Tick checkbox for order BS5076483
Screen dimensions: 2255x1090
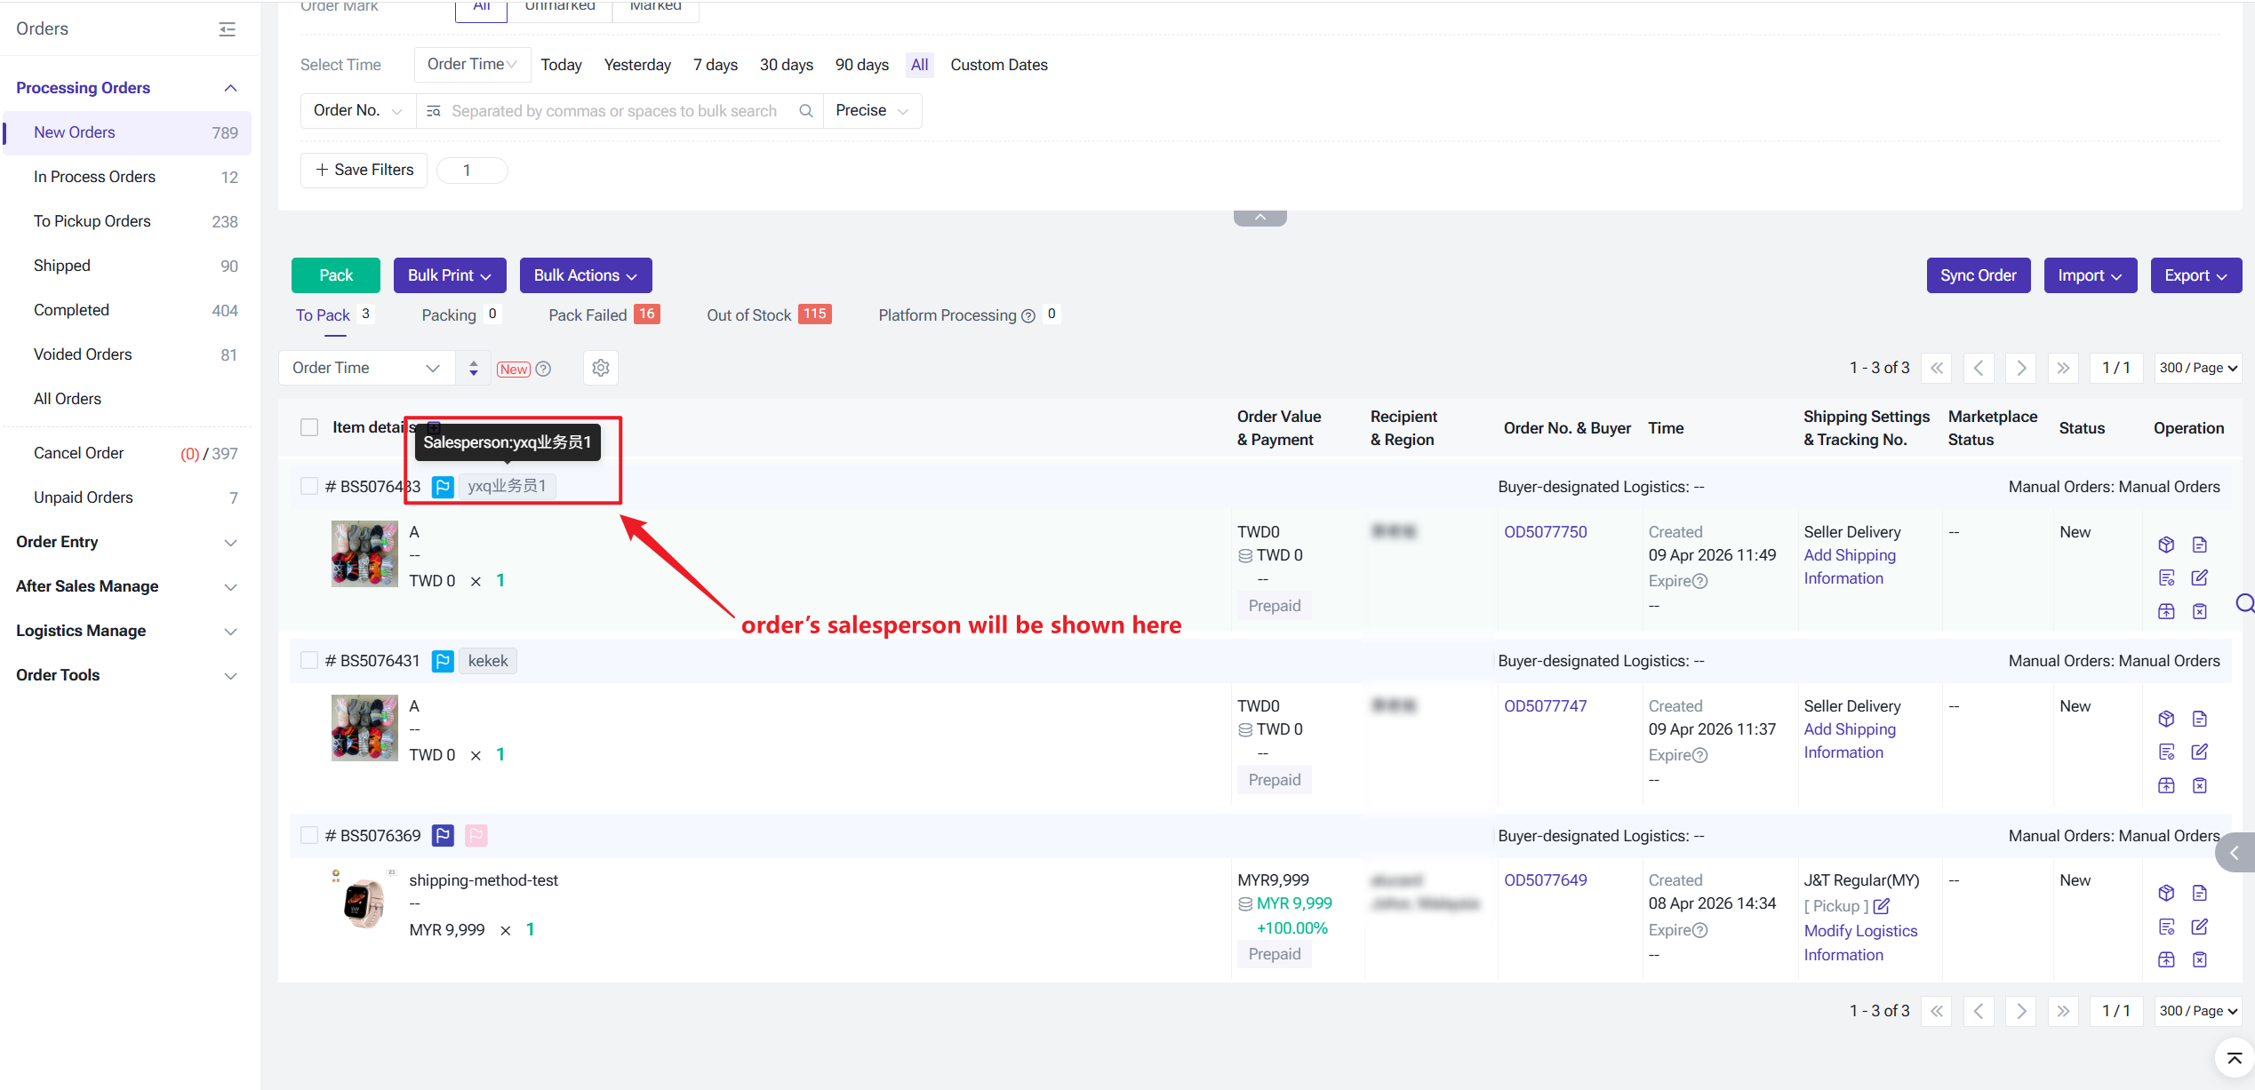309,486
